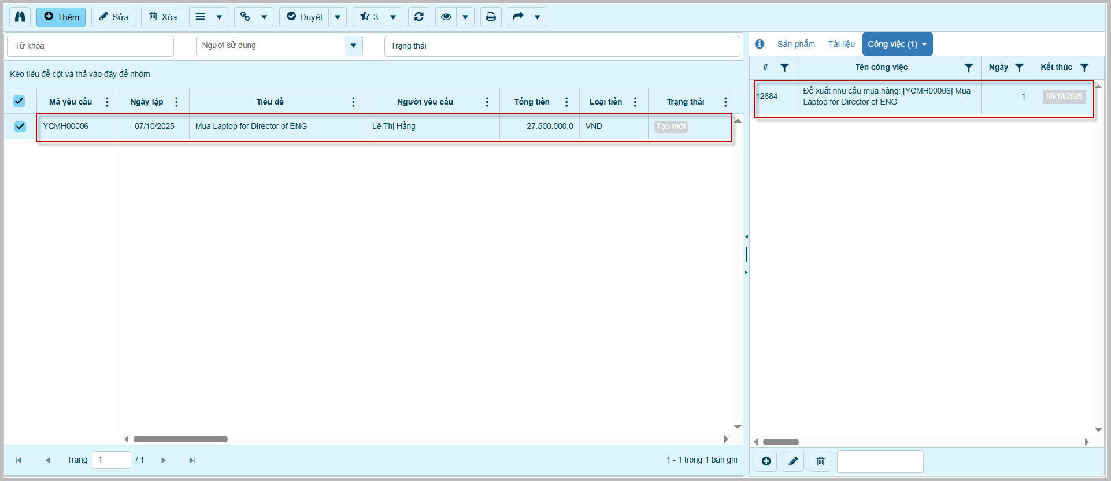Uncheck the YCMH00006 row checkbox
This screenshot has width=1111, height=481.
[20, 126]
